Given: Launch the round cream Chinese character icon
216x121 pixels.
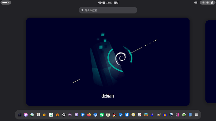Looking at the screenshot, I should [108, 115].
